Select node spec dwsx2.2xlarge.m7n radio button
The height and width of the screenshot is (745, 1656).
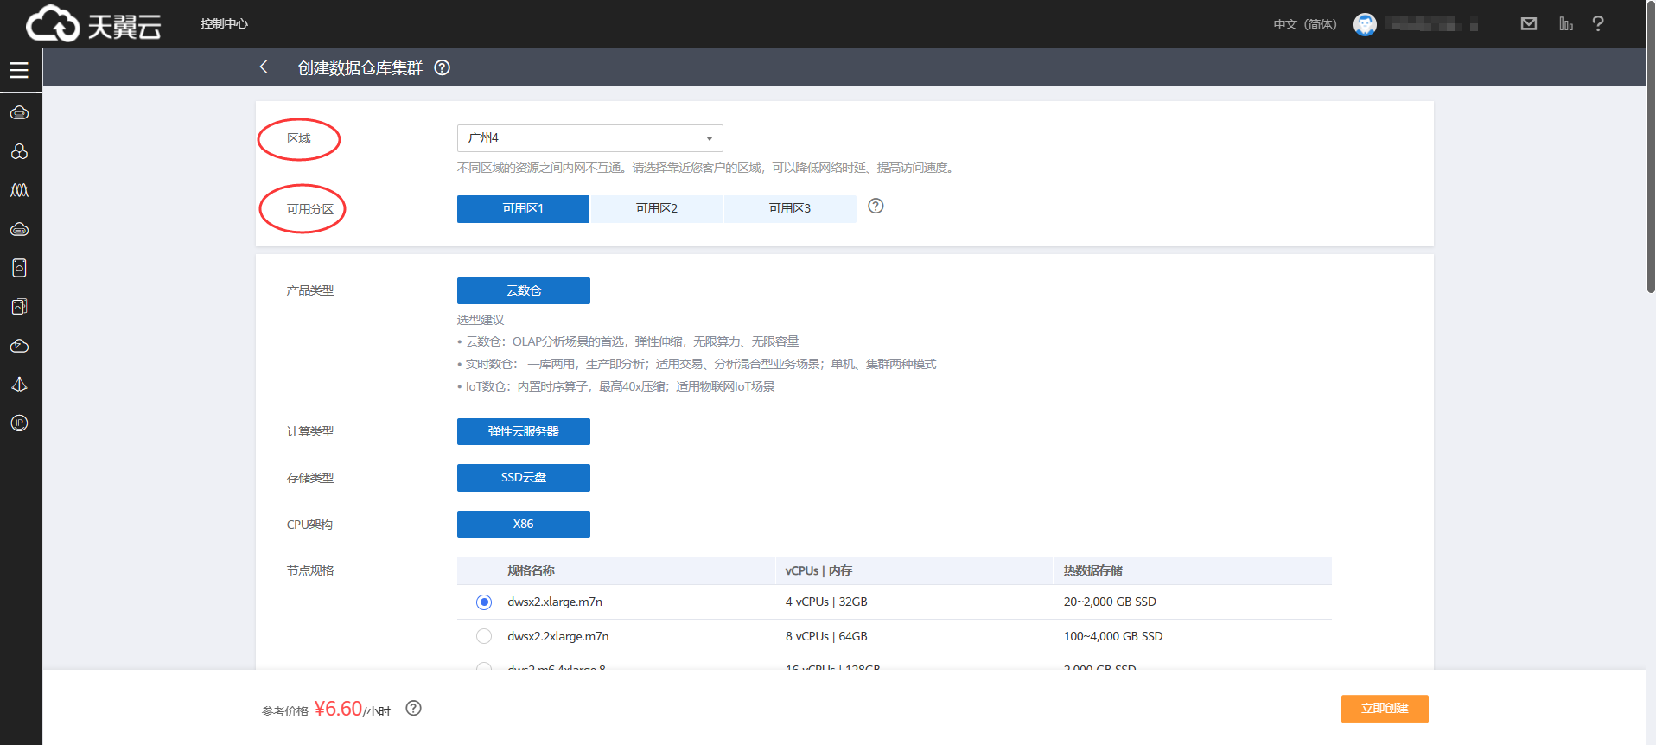tap(484, 636)
